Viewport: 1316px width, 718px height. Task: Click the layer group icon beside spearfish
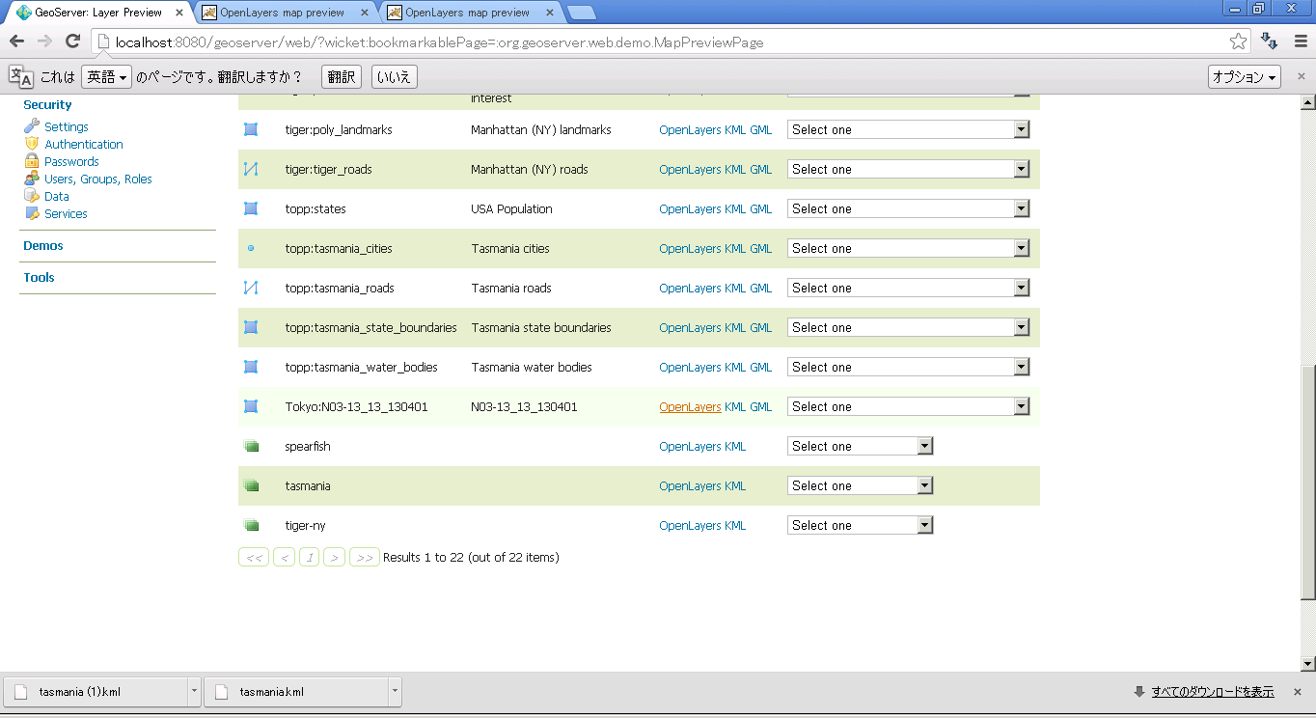coord(251,446)
